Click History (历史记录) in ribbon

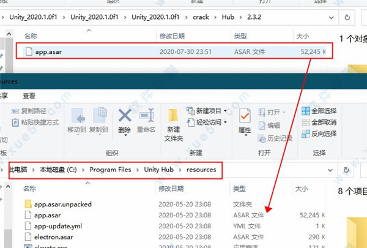point(275,138)
